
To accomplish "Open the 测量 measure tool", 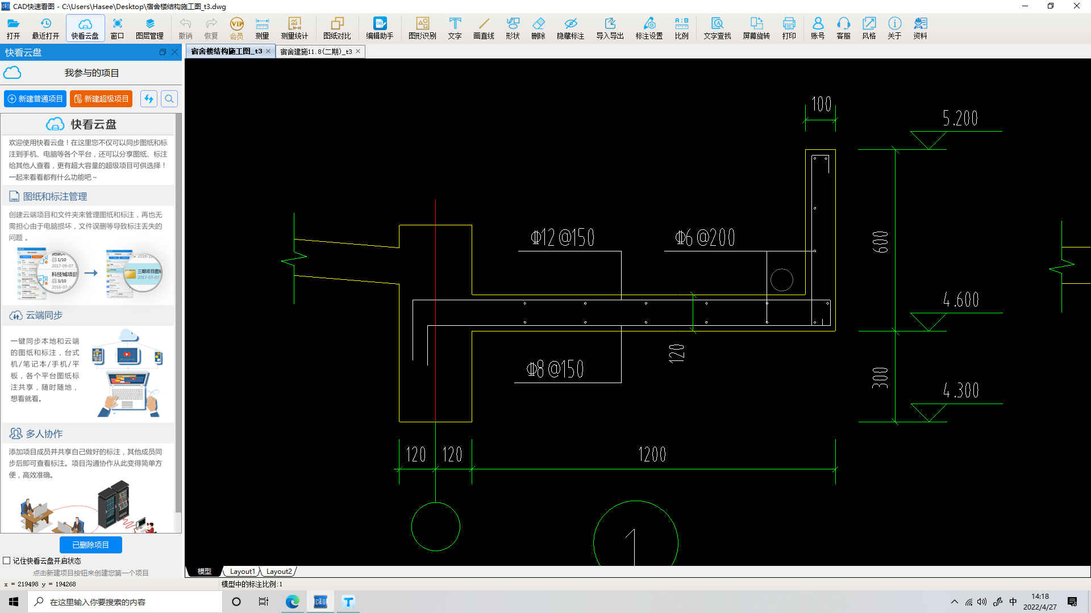I will click(x=262, y=28).
